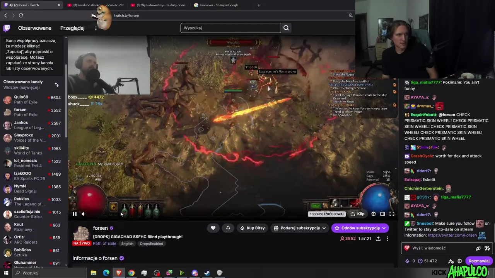Viewport: 495px width, 278px height.
Task: Open Path of Exile category link
Action: pyautogui.click(x=104, y=244)
